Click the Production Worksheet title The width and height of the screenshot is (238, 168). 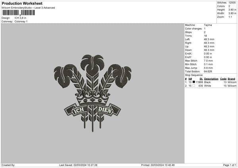click(22, 3)
